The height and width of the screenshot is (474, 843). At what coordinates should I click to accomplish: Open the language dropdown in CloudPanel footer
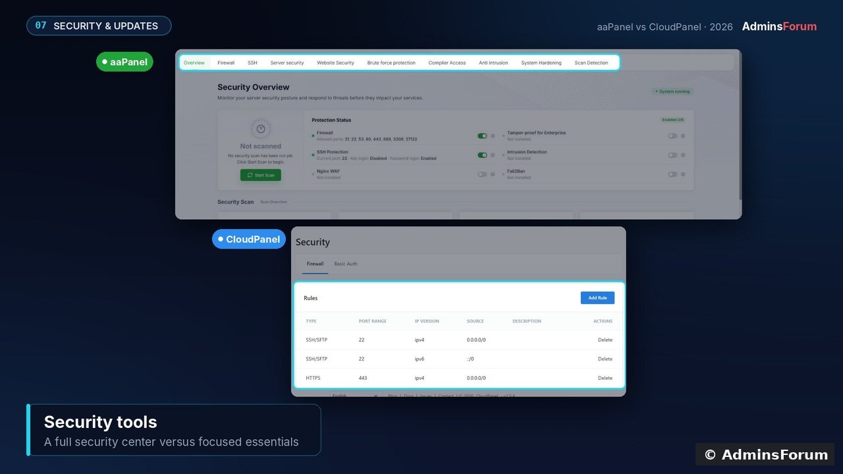pos(356,395)
